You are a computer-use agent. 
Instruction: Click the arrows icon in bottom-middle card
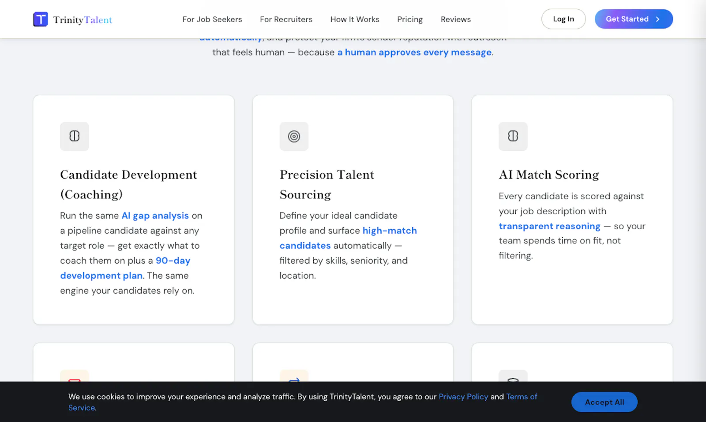click(x=294, y=379)
